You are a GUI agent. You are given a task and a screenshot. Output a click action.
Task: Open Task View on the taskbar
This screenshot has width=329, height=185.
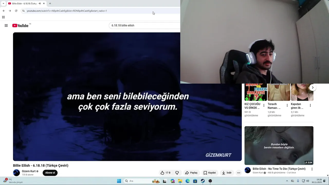click(x=165, y=181)
